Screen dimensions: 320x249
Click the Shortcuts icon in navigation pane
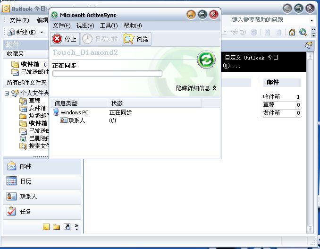pos(67,227)
